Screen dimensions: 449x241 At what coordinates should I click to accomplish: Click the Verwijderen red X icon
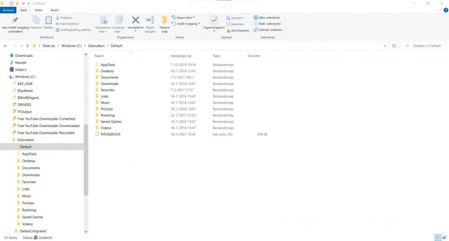pyautogui.click(x=136, y=20)
